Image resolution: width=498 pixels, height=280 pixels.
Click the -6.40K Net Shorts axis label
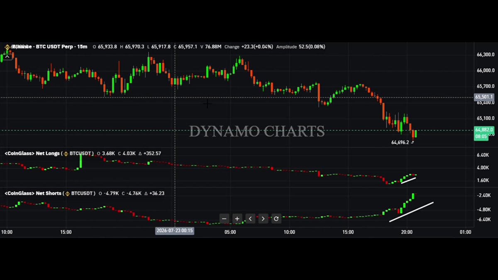(x=484, y=219)
